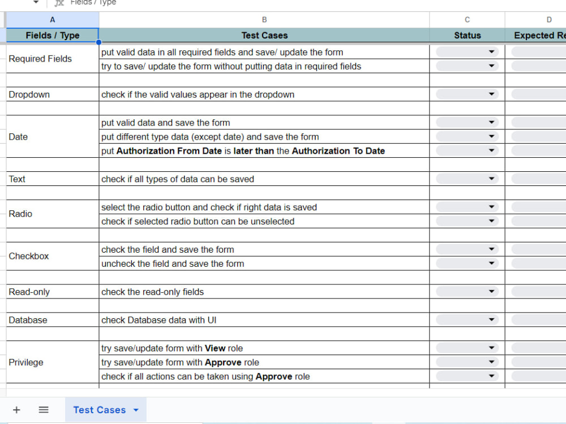
Task: Click 'put different type data (except date)' cell
Action: pyautogui.click(x=264, y=137)
